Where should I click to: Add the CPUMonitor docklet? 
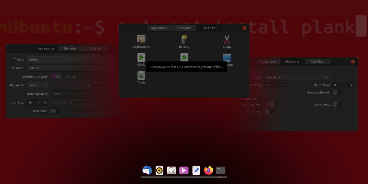point(184,57)
